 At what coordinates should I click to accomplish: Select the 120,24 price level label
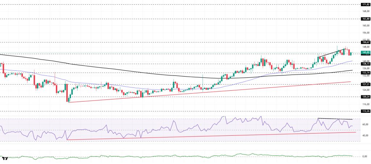[365, 97]
